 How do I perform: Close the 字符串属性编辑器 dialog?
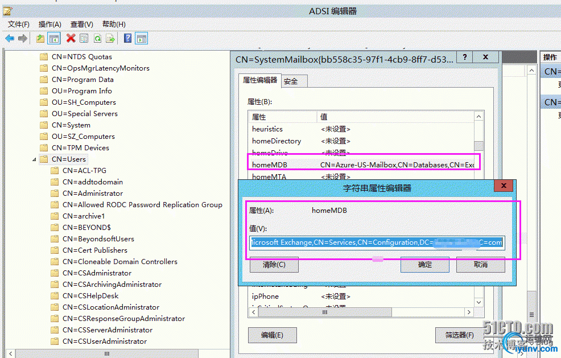(504, 186)
